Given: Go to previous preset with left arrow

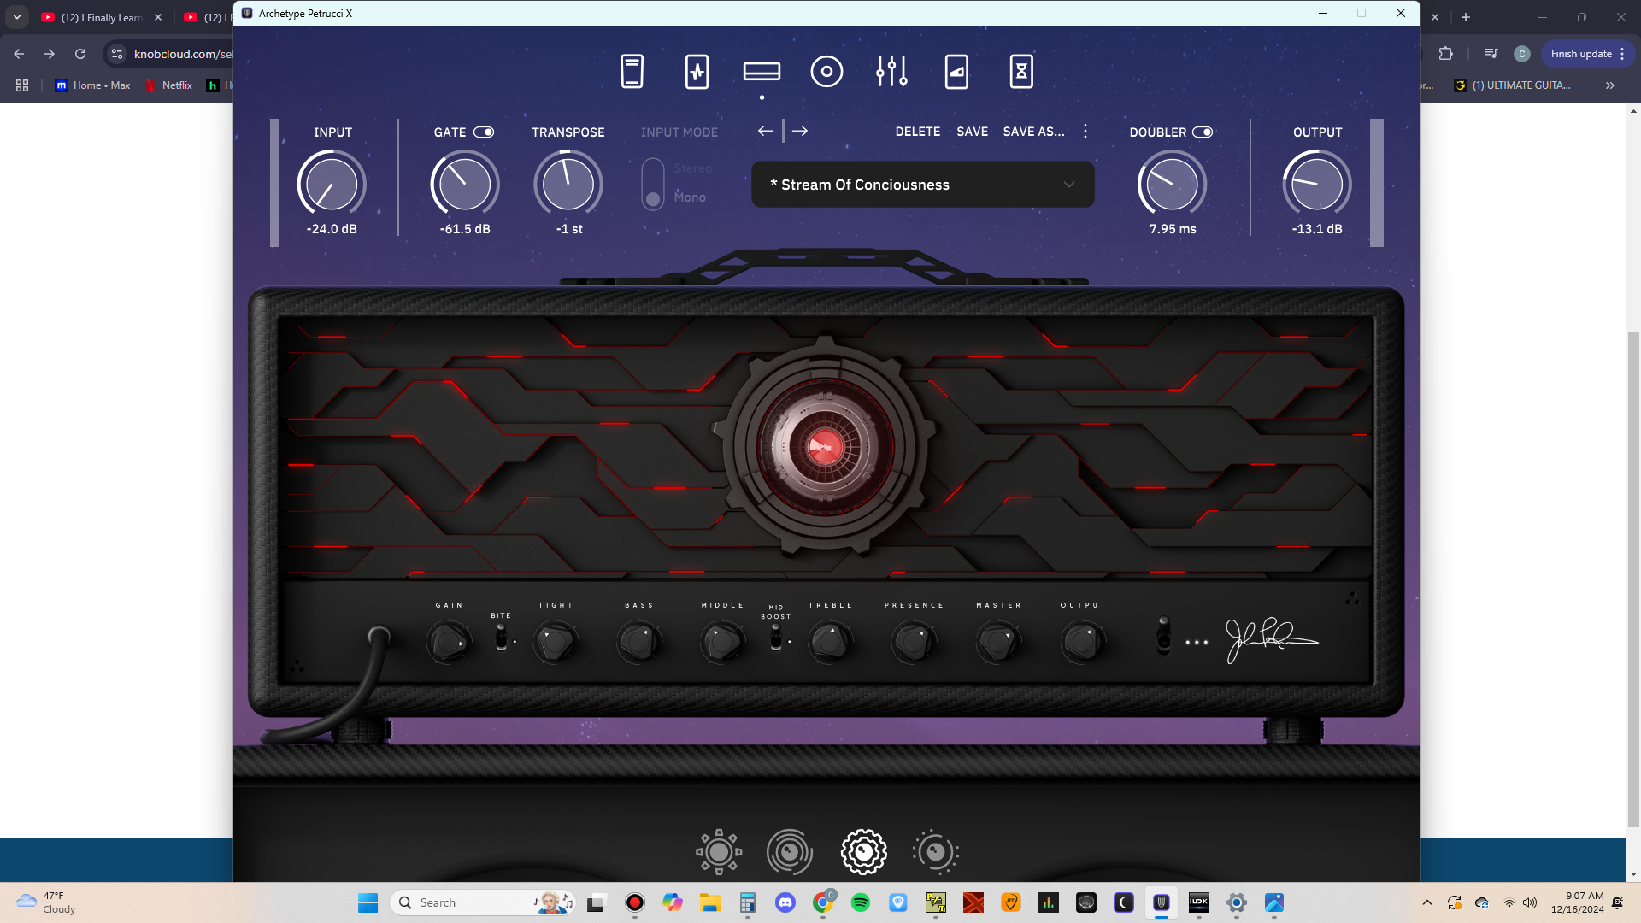Looking at the screenshot, I should [765, 131].
